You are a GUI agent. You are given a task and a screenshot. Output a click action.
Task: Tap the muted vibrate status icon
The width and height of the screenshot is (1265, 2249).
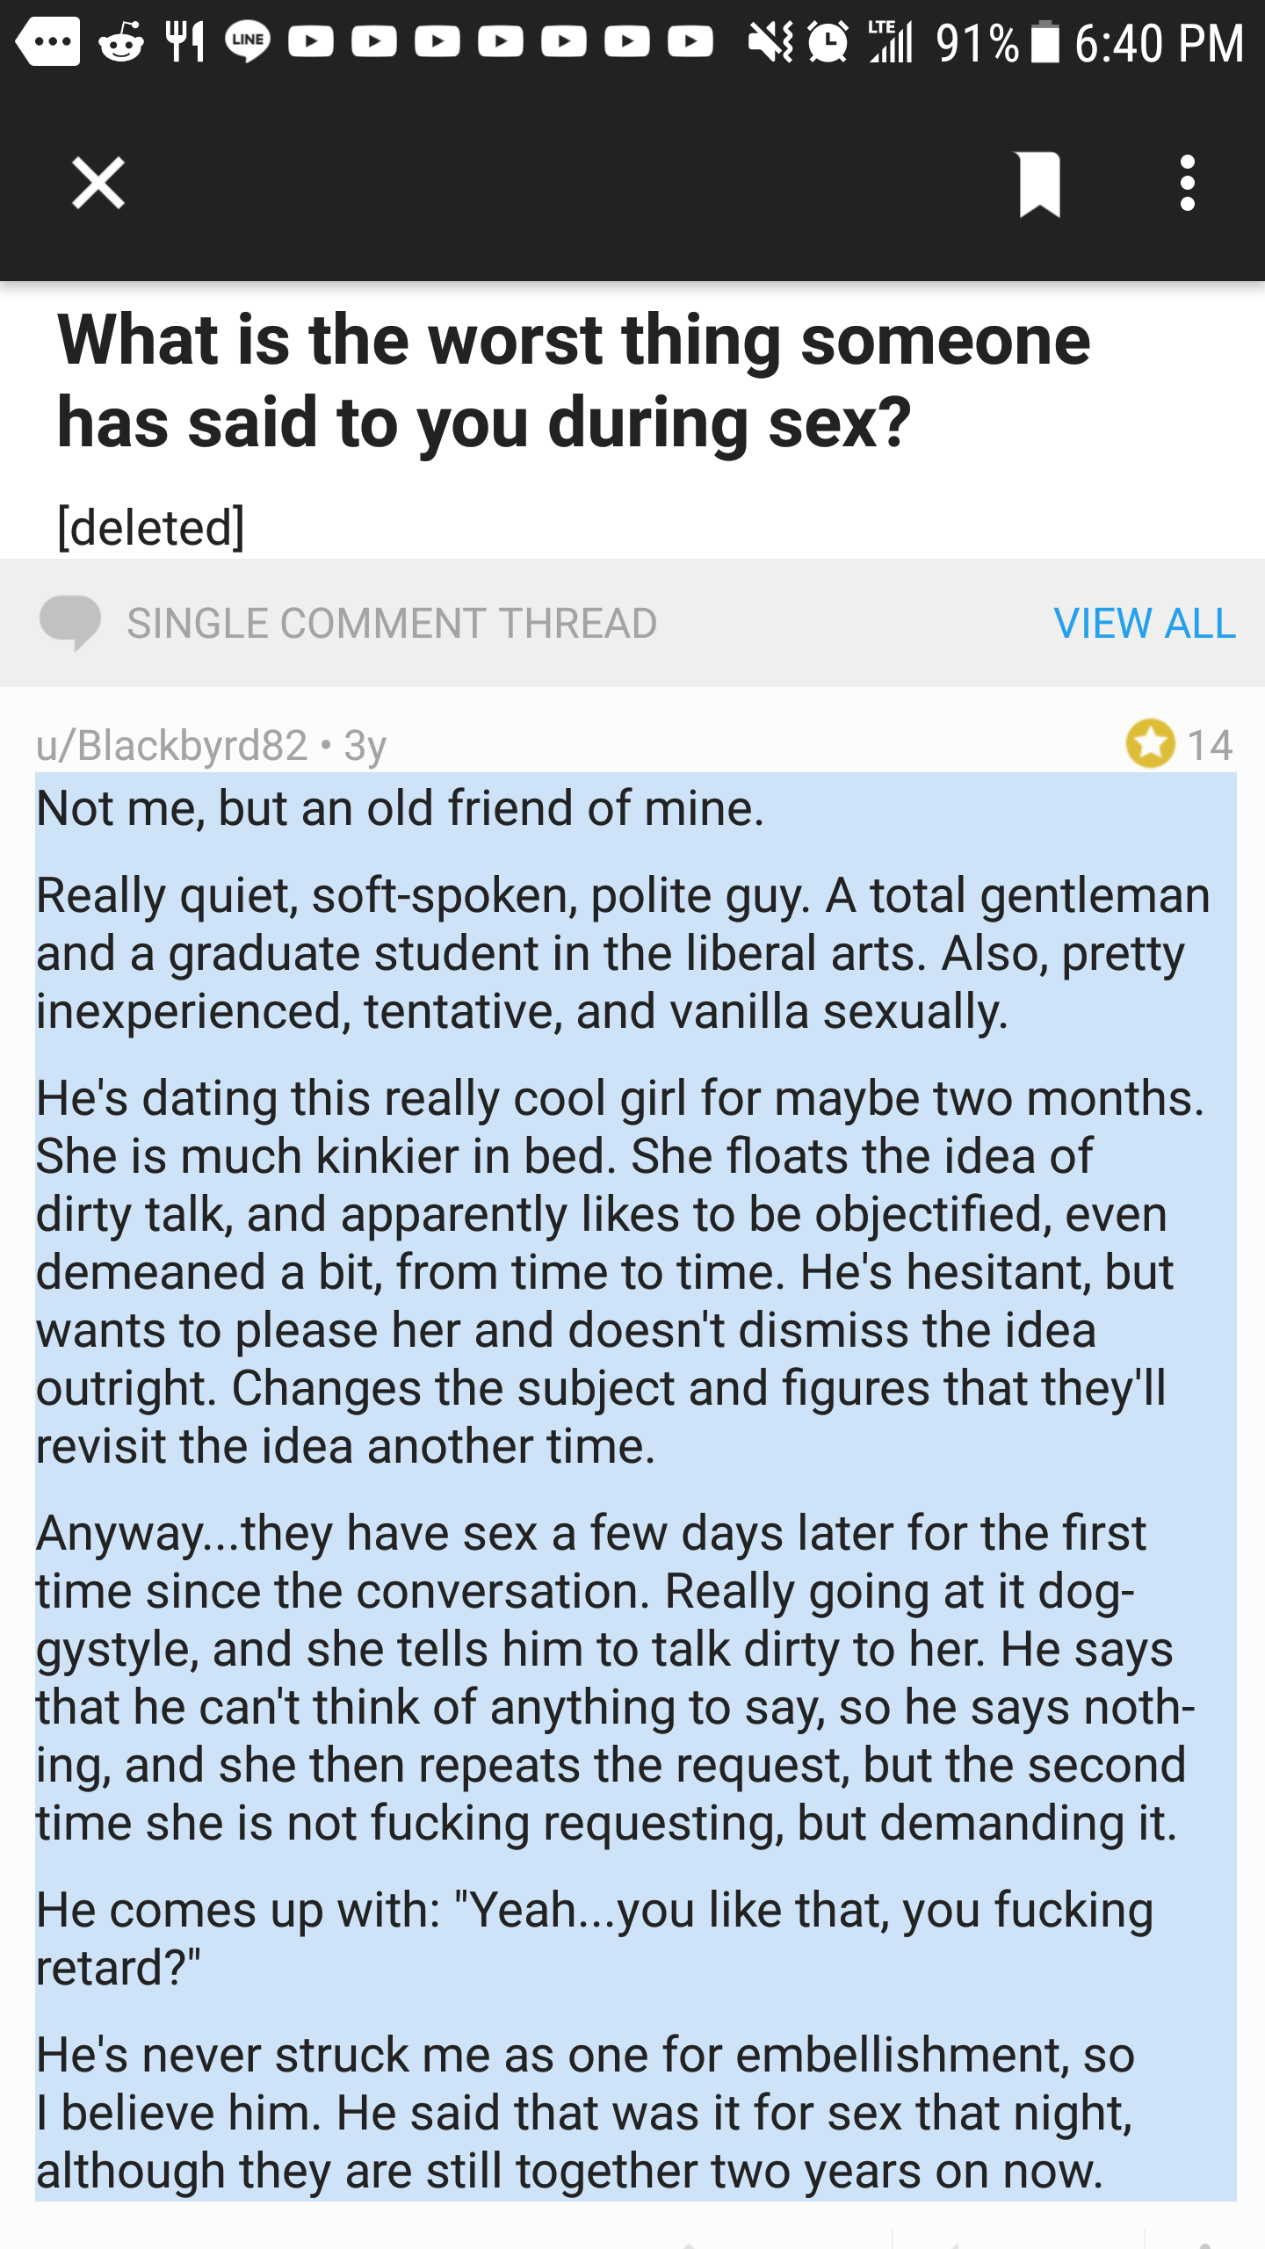click(x=770, y=41)
